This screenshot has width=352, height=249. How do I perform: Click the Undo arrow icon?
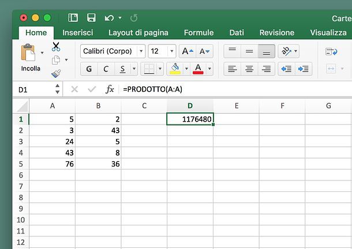coord(109,18)
